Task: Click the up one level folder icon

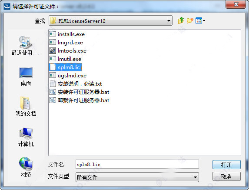Action: pyautogui.click(x=181, y=20)
